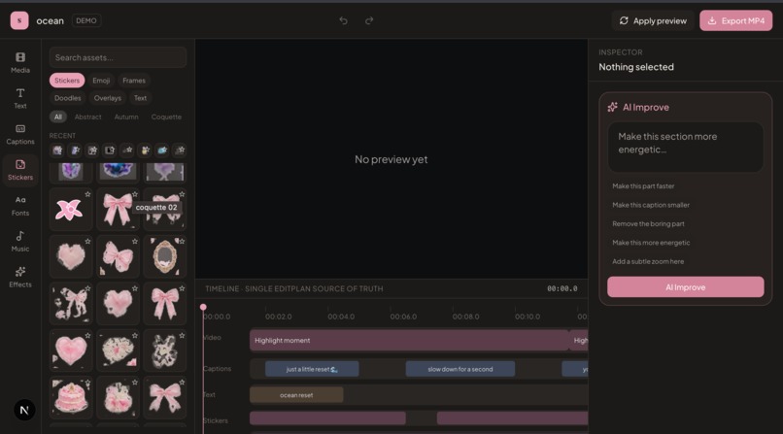Select the Stickers panel in the sidebar

(20, 170)
